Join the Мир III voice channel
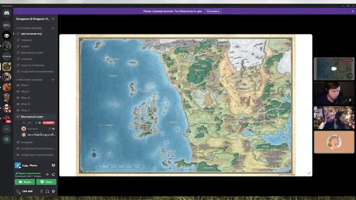The width and height of the screenshot is (356, 200). coord(36,98)
